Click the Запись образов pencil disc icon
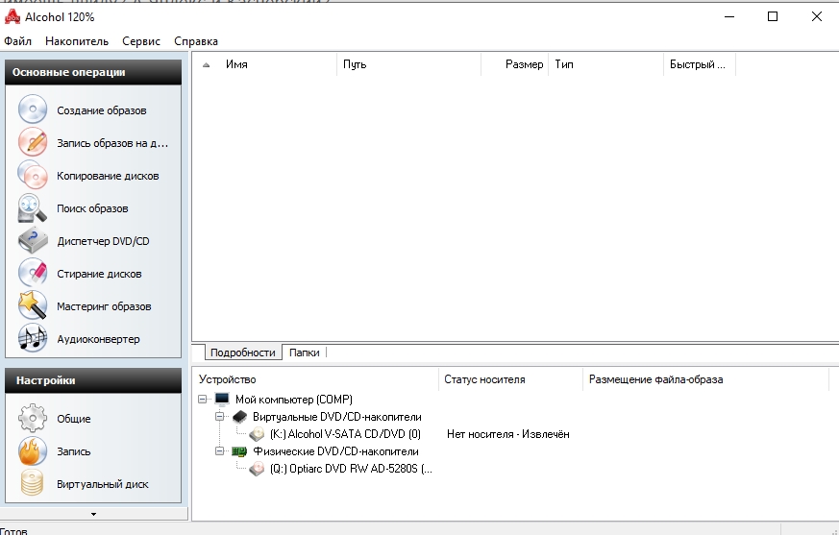Viewport: 839px width, 535px height. pos(33,142)
